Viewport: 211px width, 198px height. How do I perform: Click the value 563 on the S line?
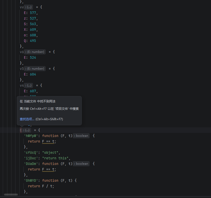click(33, 24)
